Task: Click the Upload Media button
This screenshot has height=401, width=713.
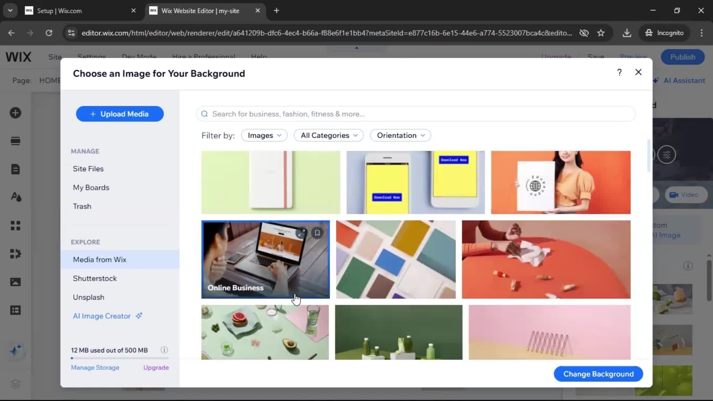Action: point(120,114)
